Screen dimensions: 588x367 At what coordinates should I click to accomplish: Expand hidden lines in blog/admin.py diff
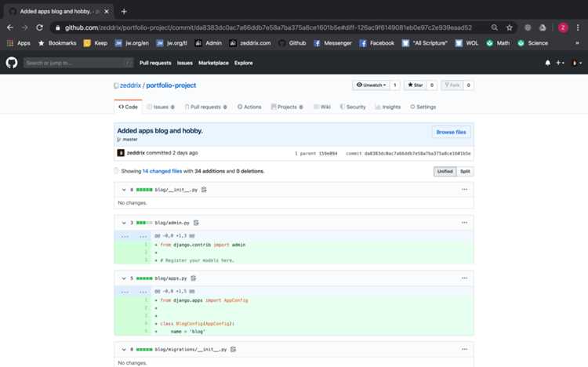click(x=132, y=236)
